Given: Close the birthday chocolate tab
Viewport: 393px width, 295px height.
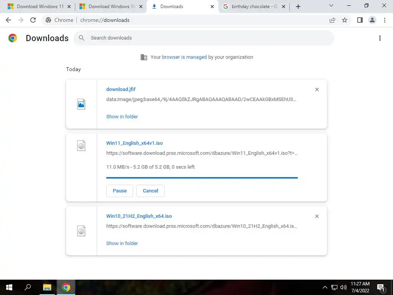Looking at the screenshot, I should [x=284, y=7].
